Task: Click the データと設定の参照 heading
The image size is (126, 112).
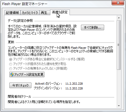Action: (x=20, y=21)
